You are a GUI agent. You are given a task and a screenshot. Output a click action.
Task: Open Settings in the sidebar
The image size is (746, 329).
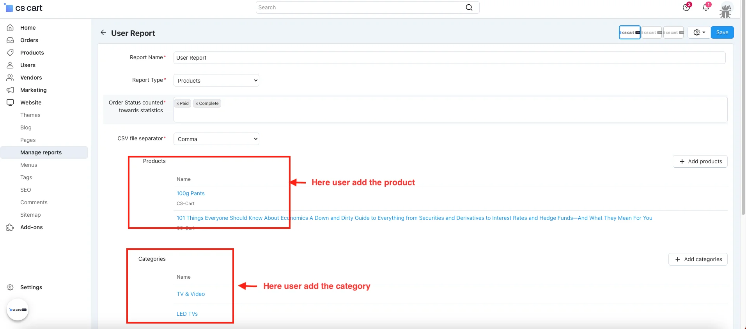point(31,287)
